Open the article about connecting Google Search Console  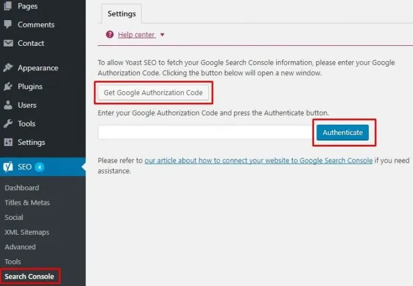[258, 161]
